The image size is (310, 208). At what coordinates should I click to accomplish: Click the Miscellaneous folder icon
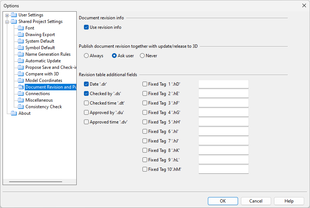[21, 100]
